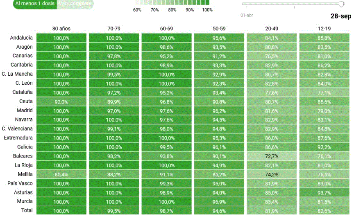Click the Baleares 20-49 cell showing 72,7%
Viewport: 354px width, 221px height.
tap(272, 156)
